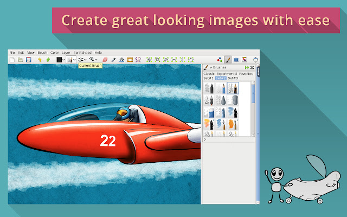Select the color picker eyedropper tool
The width and height of the screenshot is (347, 217).
(113, 60)
